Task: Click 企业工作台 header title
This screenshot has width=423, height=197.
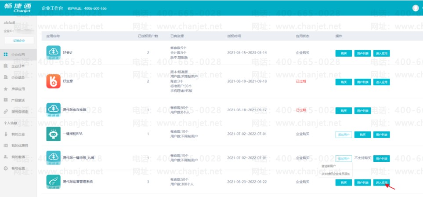Action: pos(52,8)
